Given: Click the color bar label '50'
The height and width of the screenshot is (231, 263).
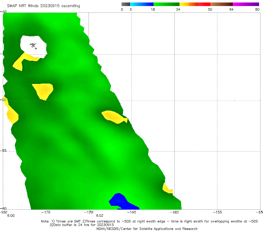Looking at the screenshot, I should click(210, 9).
